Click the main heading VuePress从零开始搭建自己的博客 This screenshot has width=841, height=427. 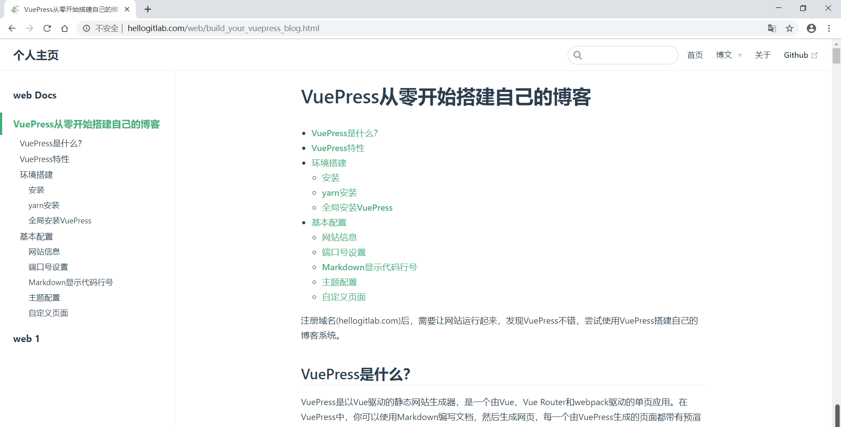pos(446,97)
